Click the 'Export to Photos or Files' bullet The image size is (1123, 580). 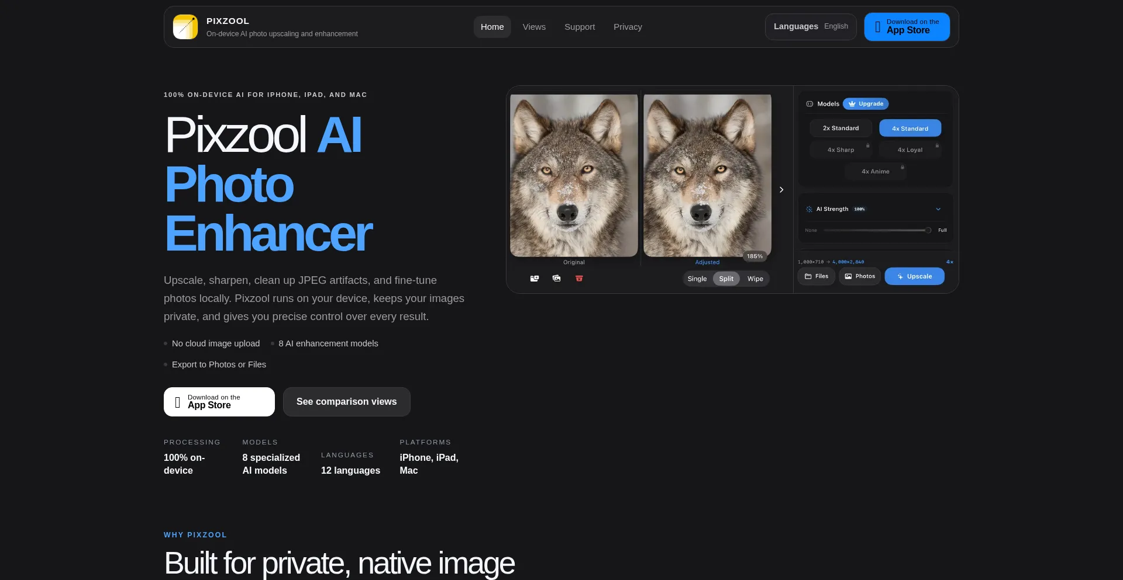coord(219,364)
